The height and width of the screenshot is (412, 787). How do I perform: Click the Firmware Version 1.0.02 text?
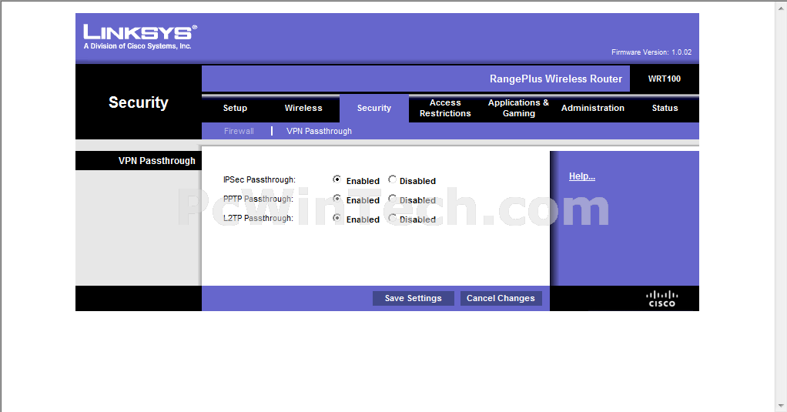click(651, 52)
